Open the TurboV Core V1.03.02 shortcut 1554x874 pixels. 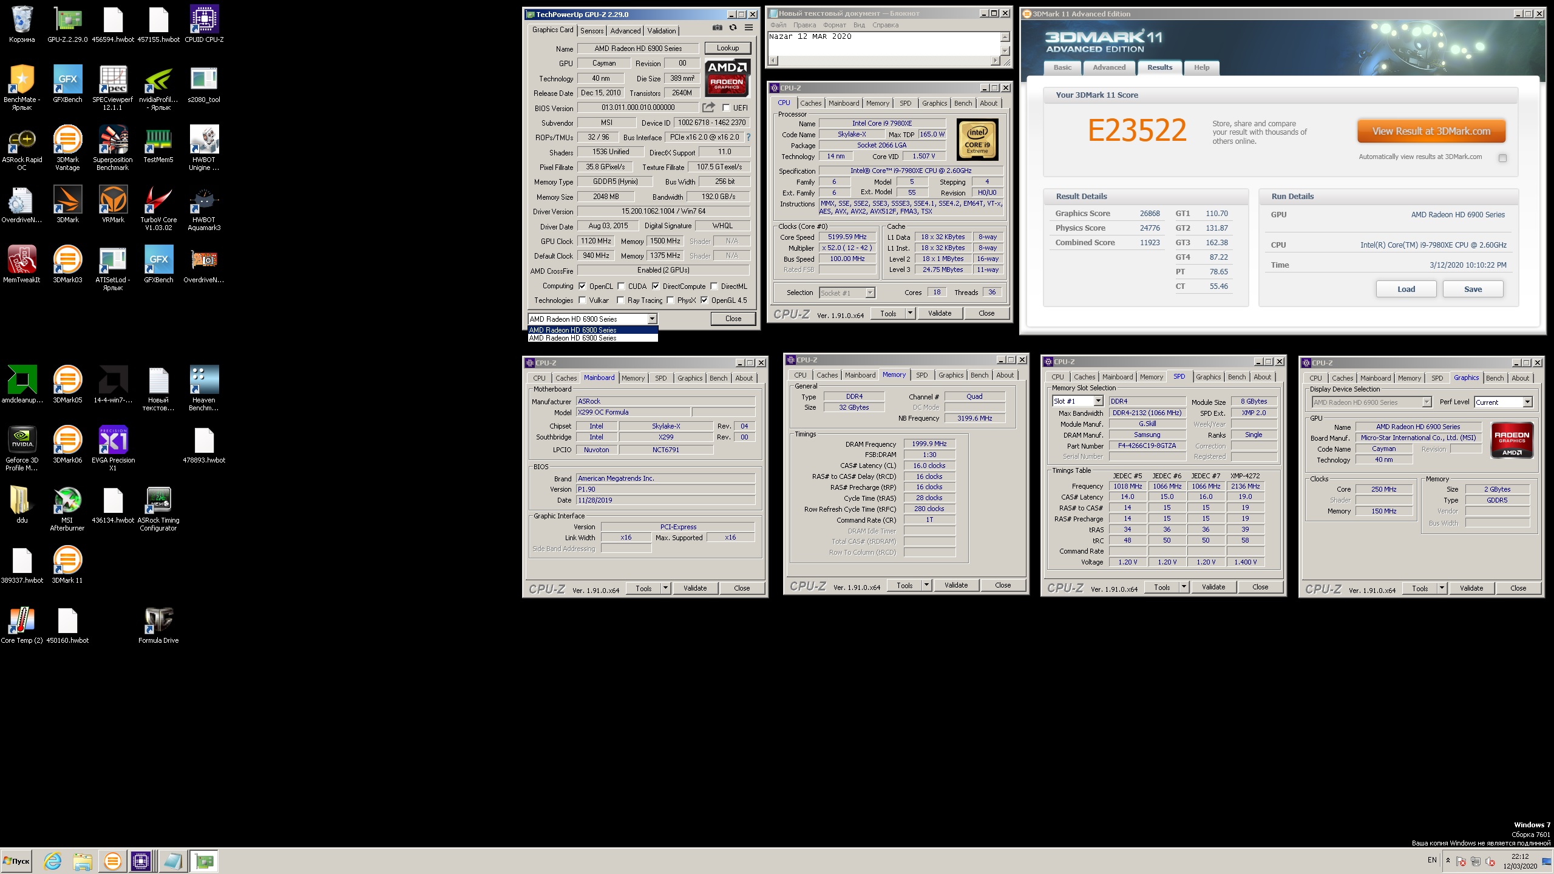click(158, 208)
